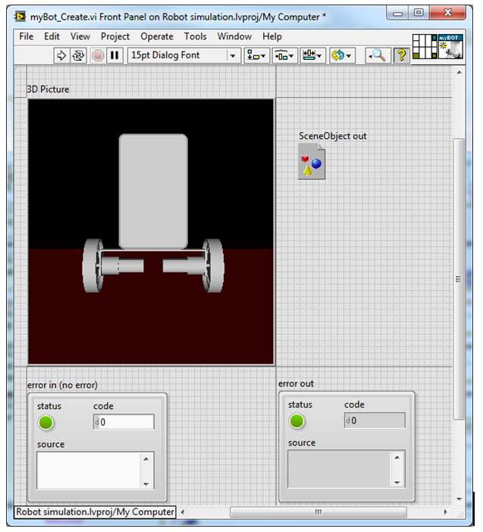Screen dimensions: 483x532
Task: Click the error out status LED
Action: (x=297, y=421)
